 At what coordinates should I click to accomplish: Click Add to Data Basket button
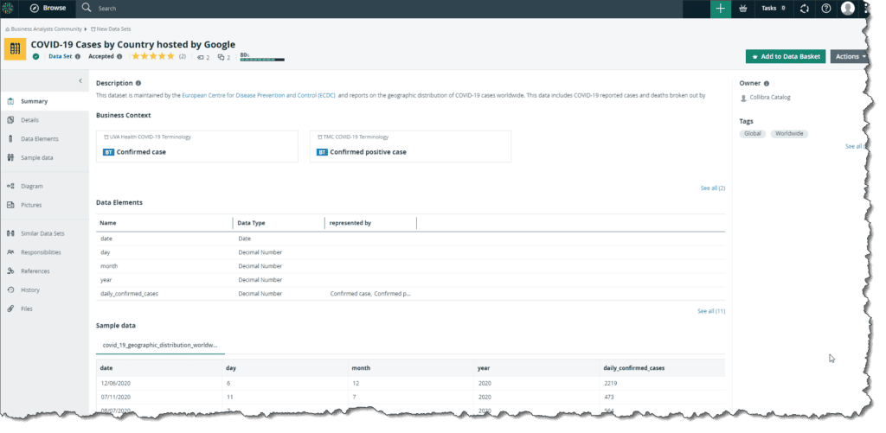click(786, 56)
